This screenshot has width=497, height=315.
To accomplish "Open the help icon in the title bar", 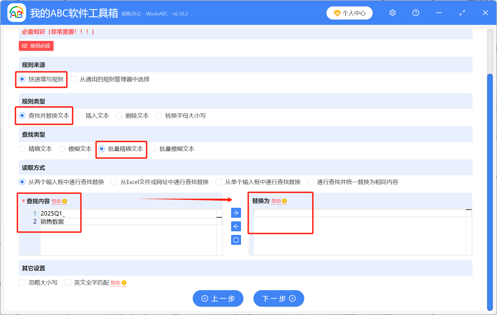I will [x=416, y=13].
